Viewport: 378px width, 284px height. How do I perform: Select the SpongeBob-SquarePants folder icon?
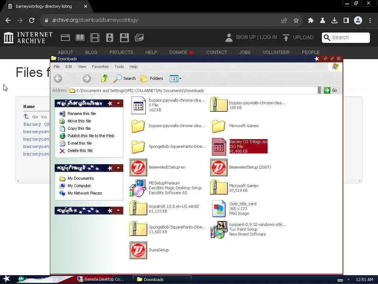pos(138,147)
